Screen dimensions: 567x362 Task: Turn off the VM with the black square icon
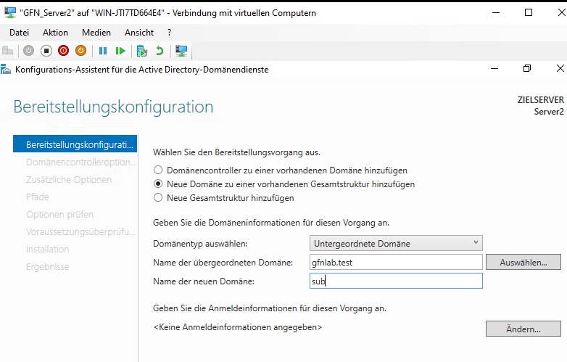(46, 51)
